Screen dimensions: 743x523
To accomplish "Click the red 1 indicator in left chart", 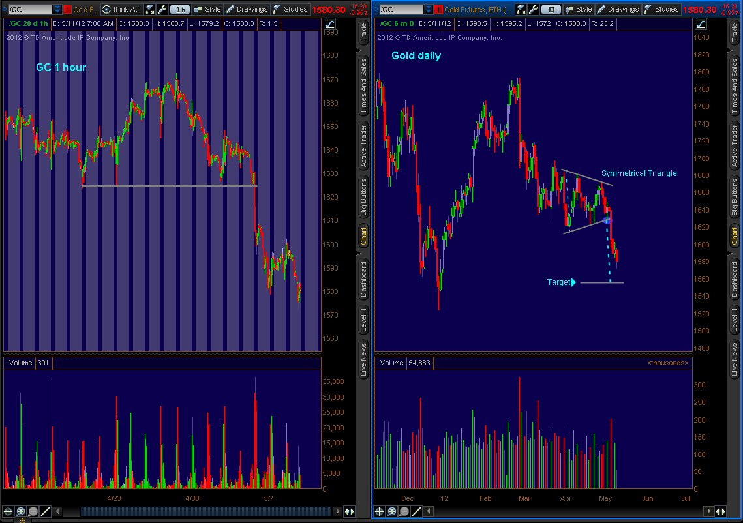I will coord(67,9).
